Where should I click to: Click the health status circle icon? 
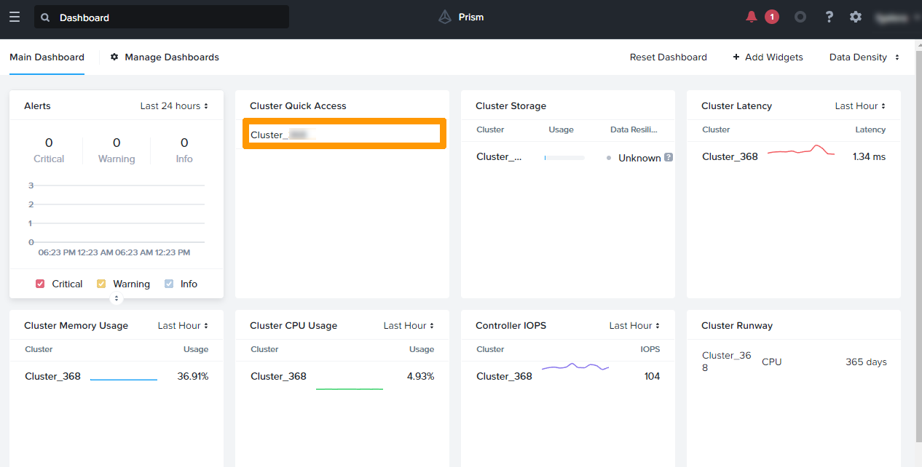click(800, 16)
